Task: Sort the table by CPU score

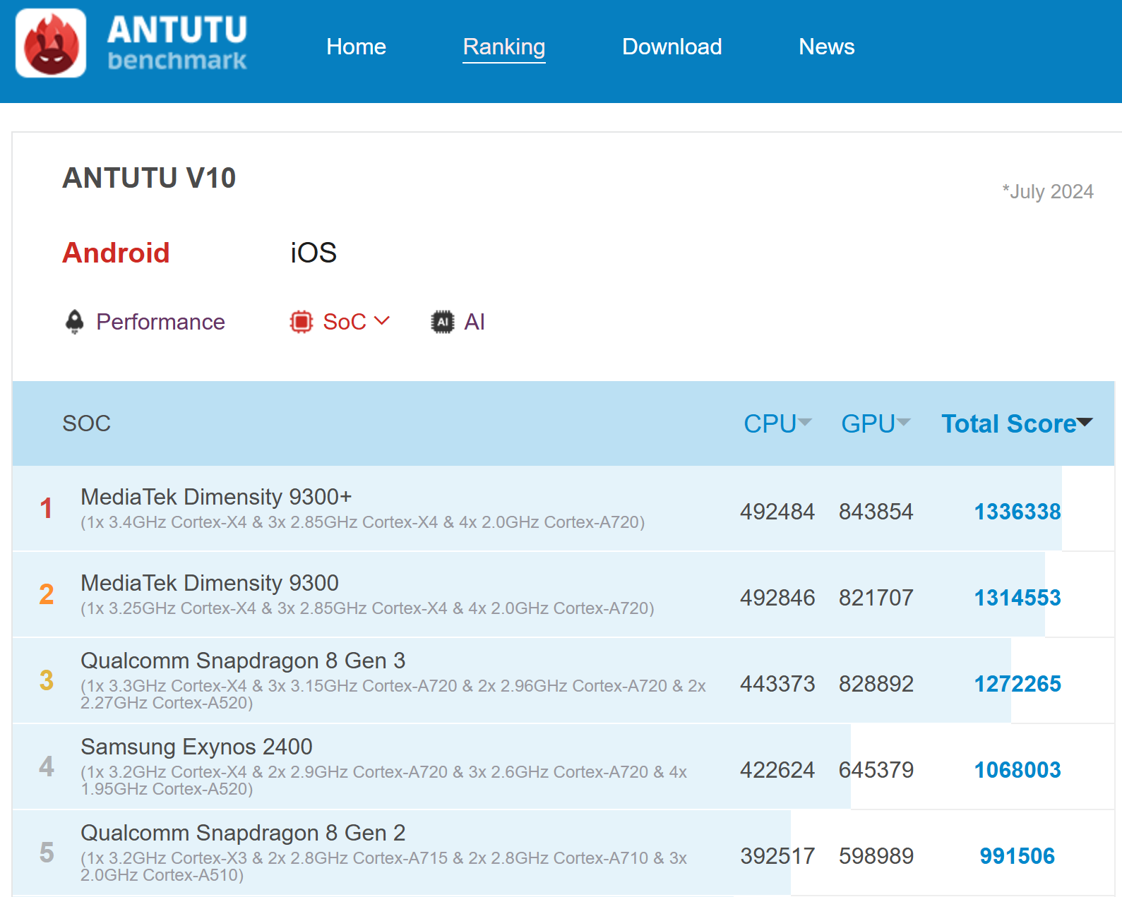Action: click(x=777, y=423)
